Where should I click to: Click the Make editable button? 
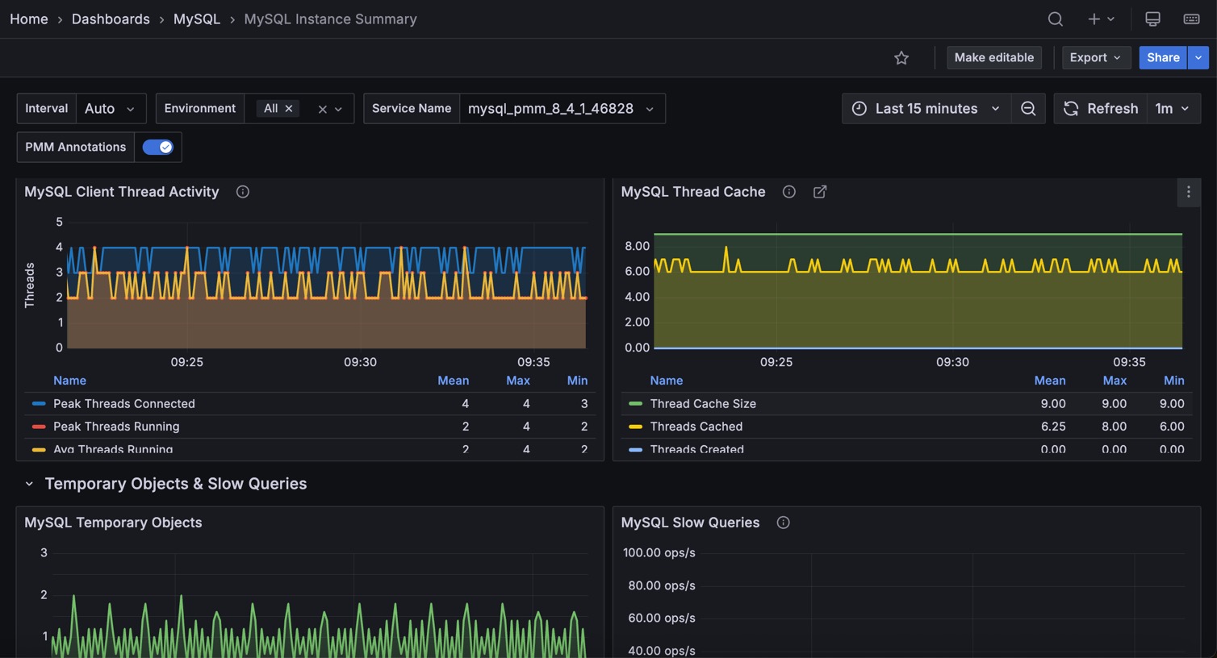pos(993,58)
